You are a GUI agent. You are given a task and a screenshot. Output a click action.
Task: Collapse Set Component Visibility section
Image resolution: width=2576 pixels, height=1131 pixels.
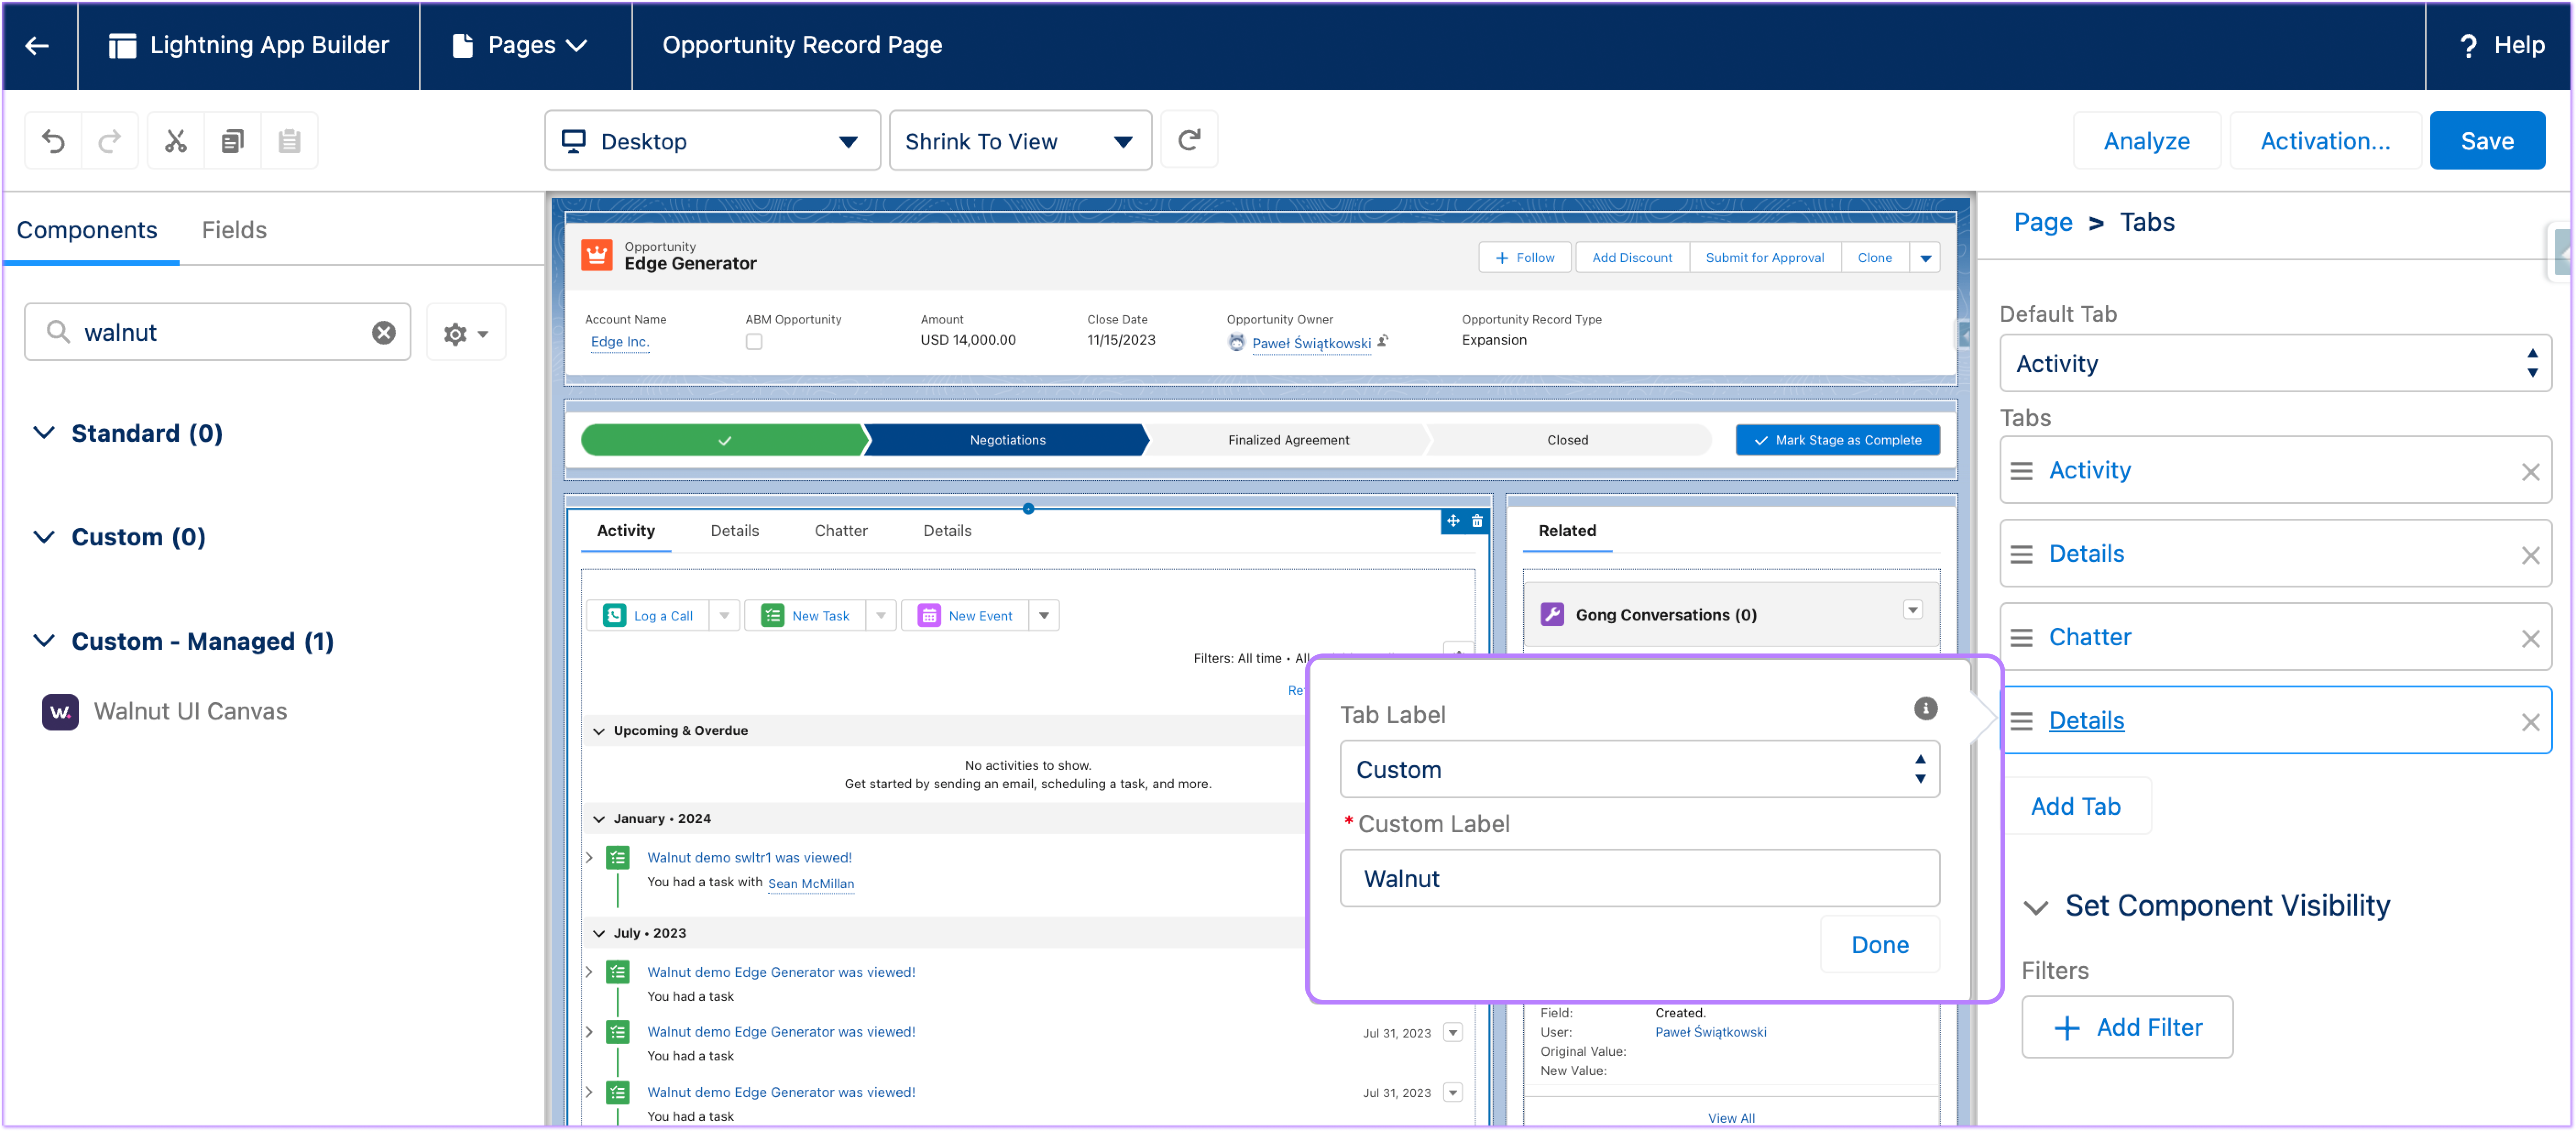[2036, 907]
